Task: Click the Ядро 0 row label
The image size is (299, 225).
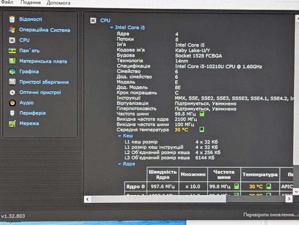Action: (136, 186)
